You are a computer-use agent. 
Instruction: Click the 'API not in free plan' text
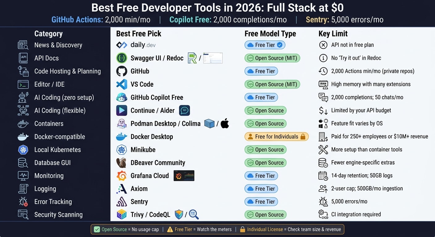coord(353,45)
